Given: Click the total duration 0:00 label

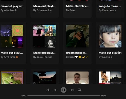Looking at the screenshot, I should pyautogui.click(x=103, y=96).
